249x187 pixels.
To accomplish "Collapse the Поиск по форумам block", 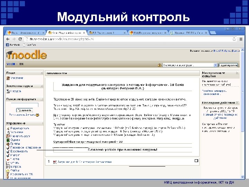I will pyautogui.click(x=41, y=99).
